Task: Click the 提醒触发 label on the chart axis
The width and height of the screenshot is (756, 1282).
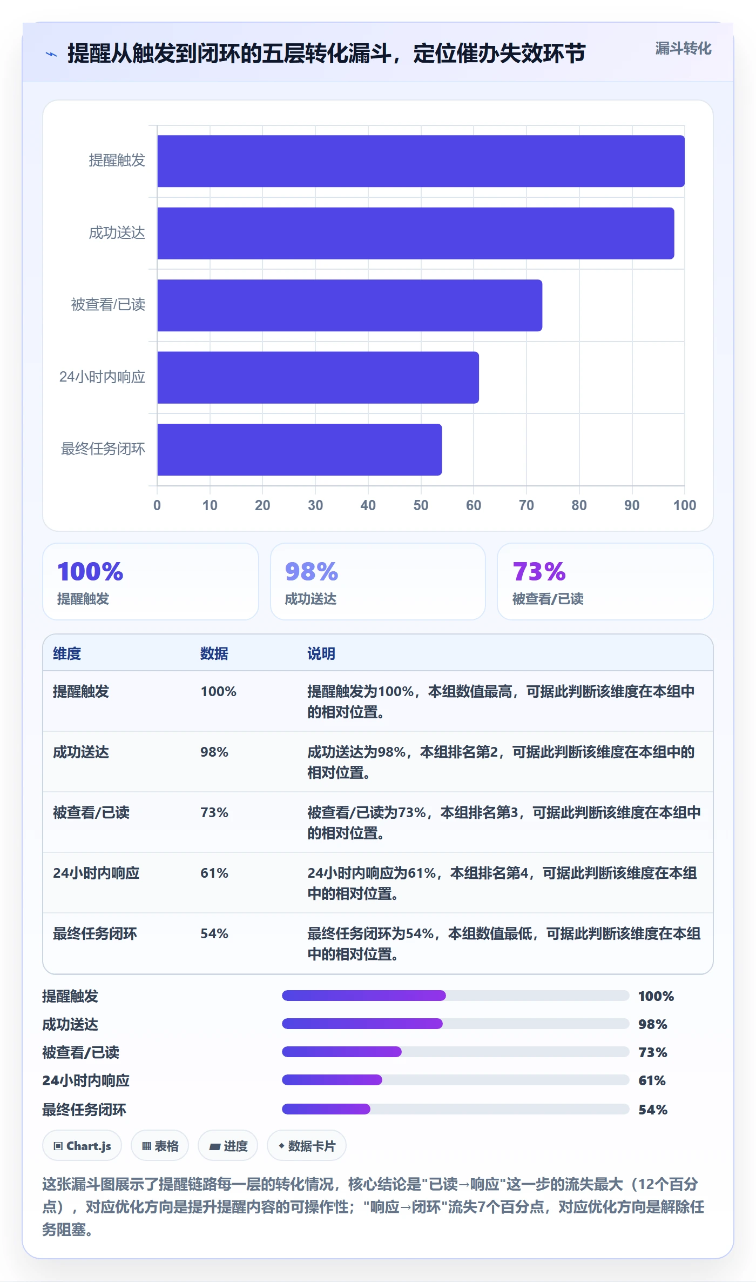Action: pyautogui.click(x=117, y=161)
